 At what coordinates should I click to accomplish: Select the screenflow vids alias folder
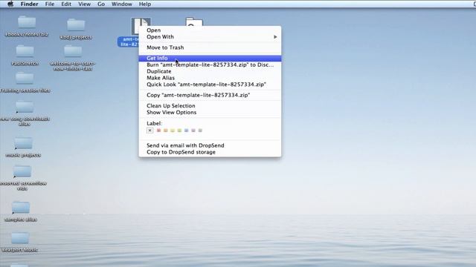(x=22, y=172)
